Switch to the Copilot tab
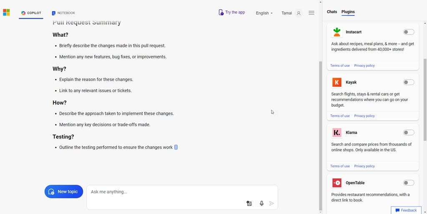427x214 pixels. tap(31, 13)
